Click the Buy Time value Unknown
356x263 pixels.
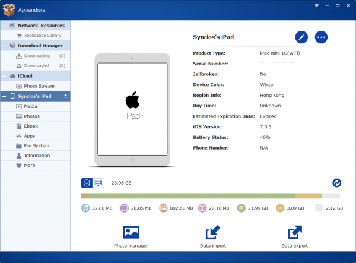(x=271, y=106)
